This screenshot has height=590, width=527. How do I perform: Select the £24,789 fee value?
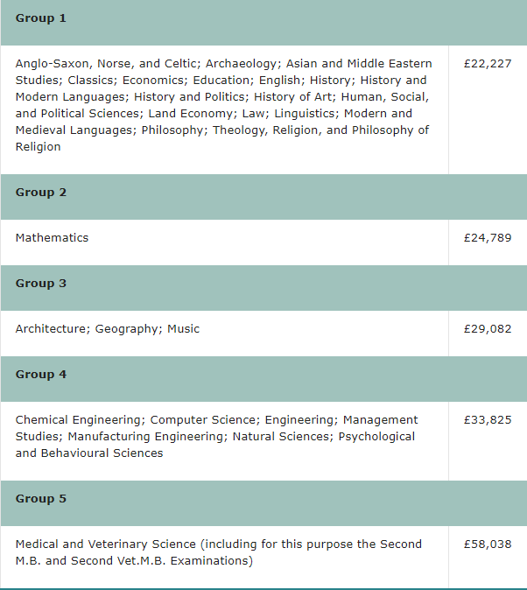pyautogui.click(x=488, y=238)
